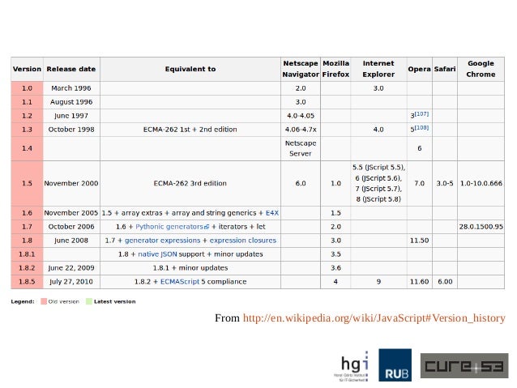Select the Opera column header
Screen dimensions: 517x388
click(420, 69)
